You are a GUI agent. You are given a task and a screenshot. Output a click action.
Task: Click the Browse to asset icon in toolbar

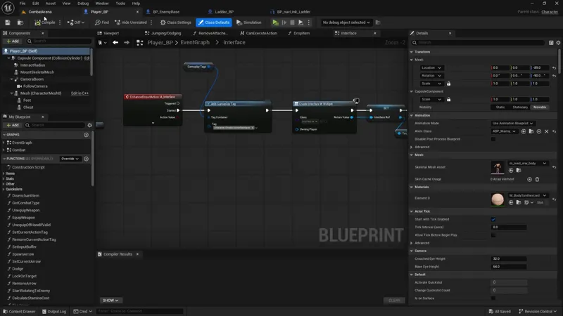20,22
